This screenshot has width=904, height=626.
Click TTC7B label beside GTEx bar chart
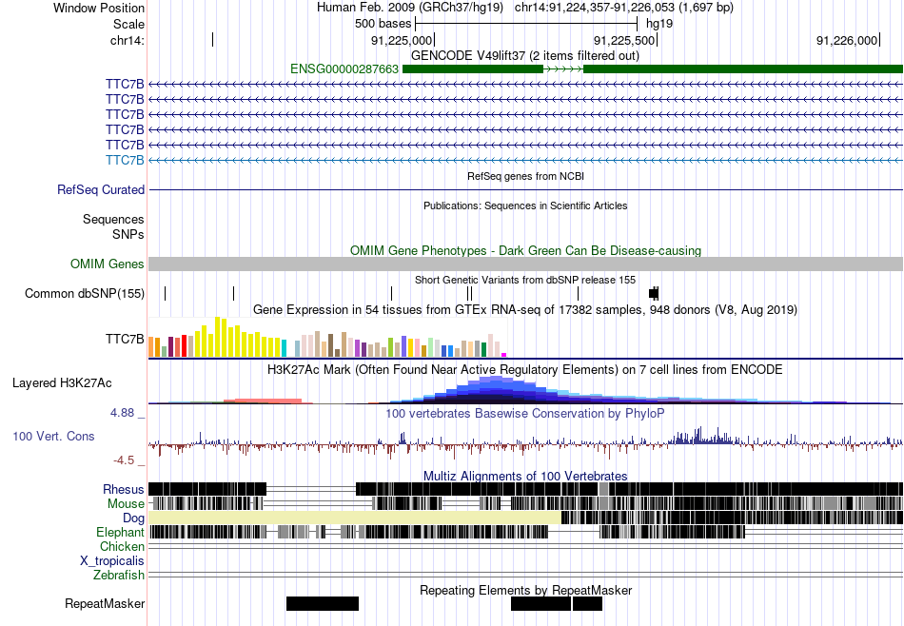point(125,339)
